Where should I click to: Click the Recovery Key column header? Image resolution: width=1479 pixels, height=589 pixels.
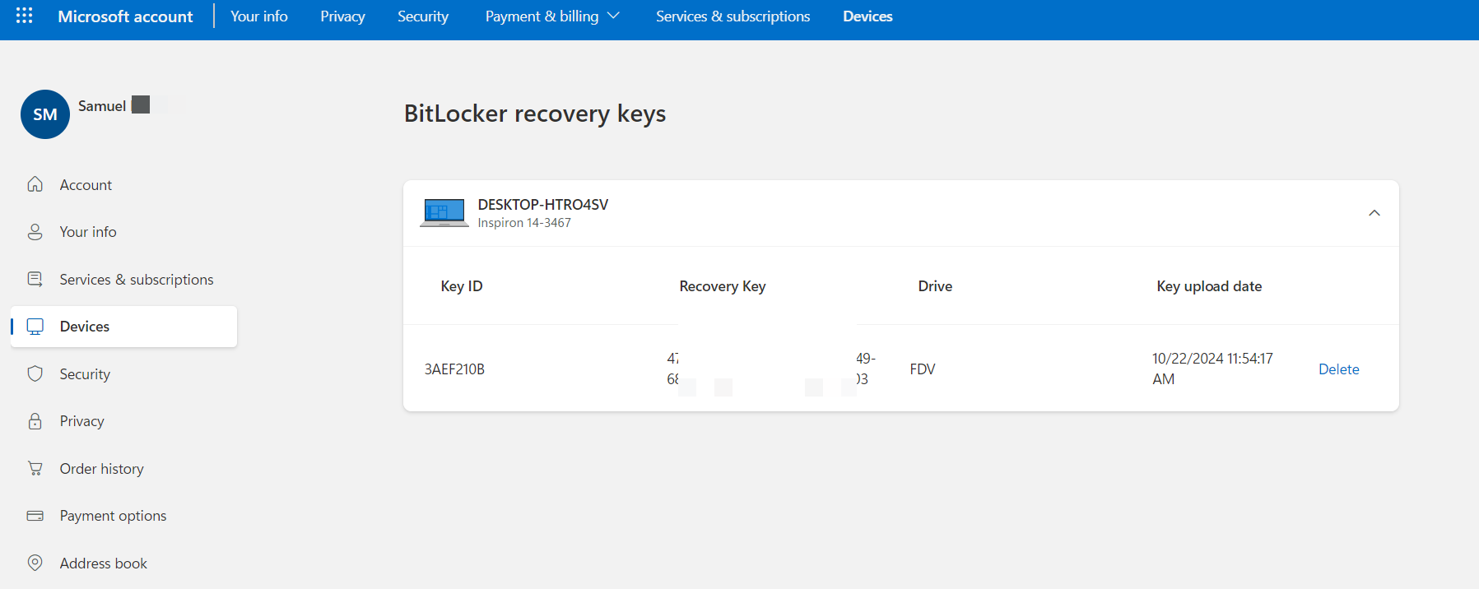tap(723, 286)
